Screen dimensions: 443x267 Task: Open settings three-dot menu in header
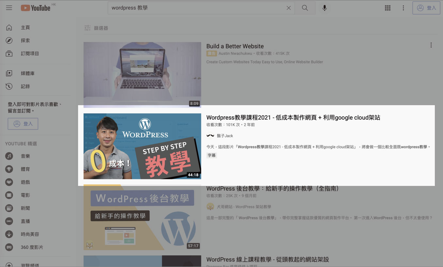click(403, 8)
